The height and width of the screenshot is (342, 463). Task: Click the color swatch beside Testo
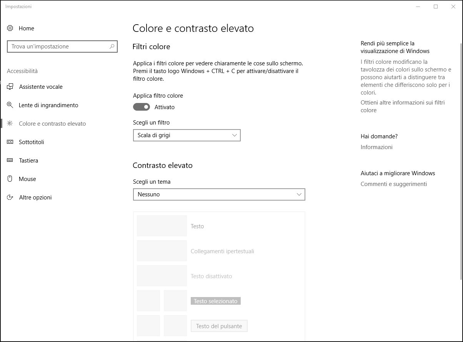click(162, 226)
